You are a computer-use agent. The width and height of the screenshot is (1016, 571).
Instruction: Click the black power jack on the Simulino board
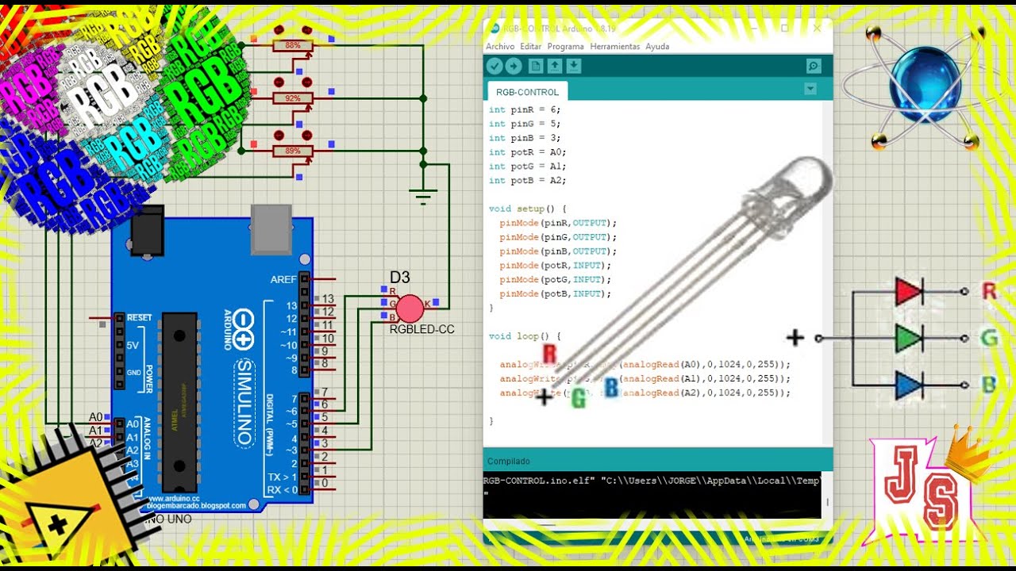146,231
